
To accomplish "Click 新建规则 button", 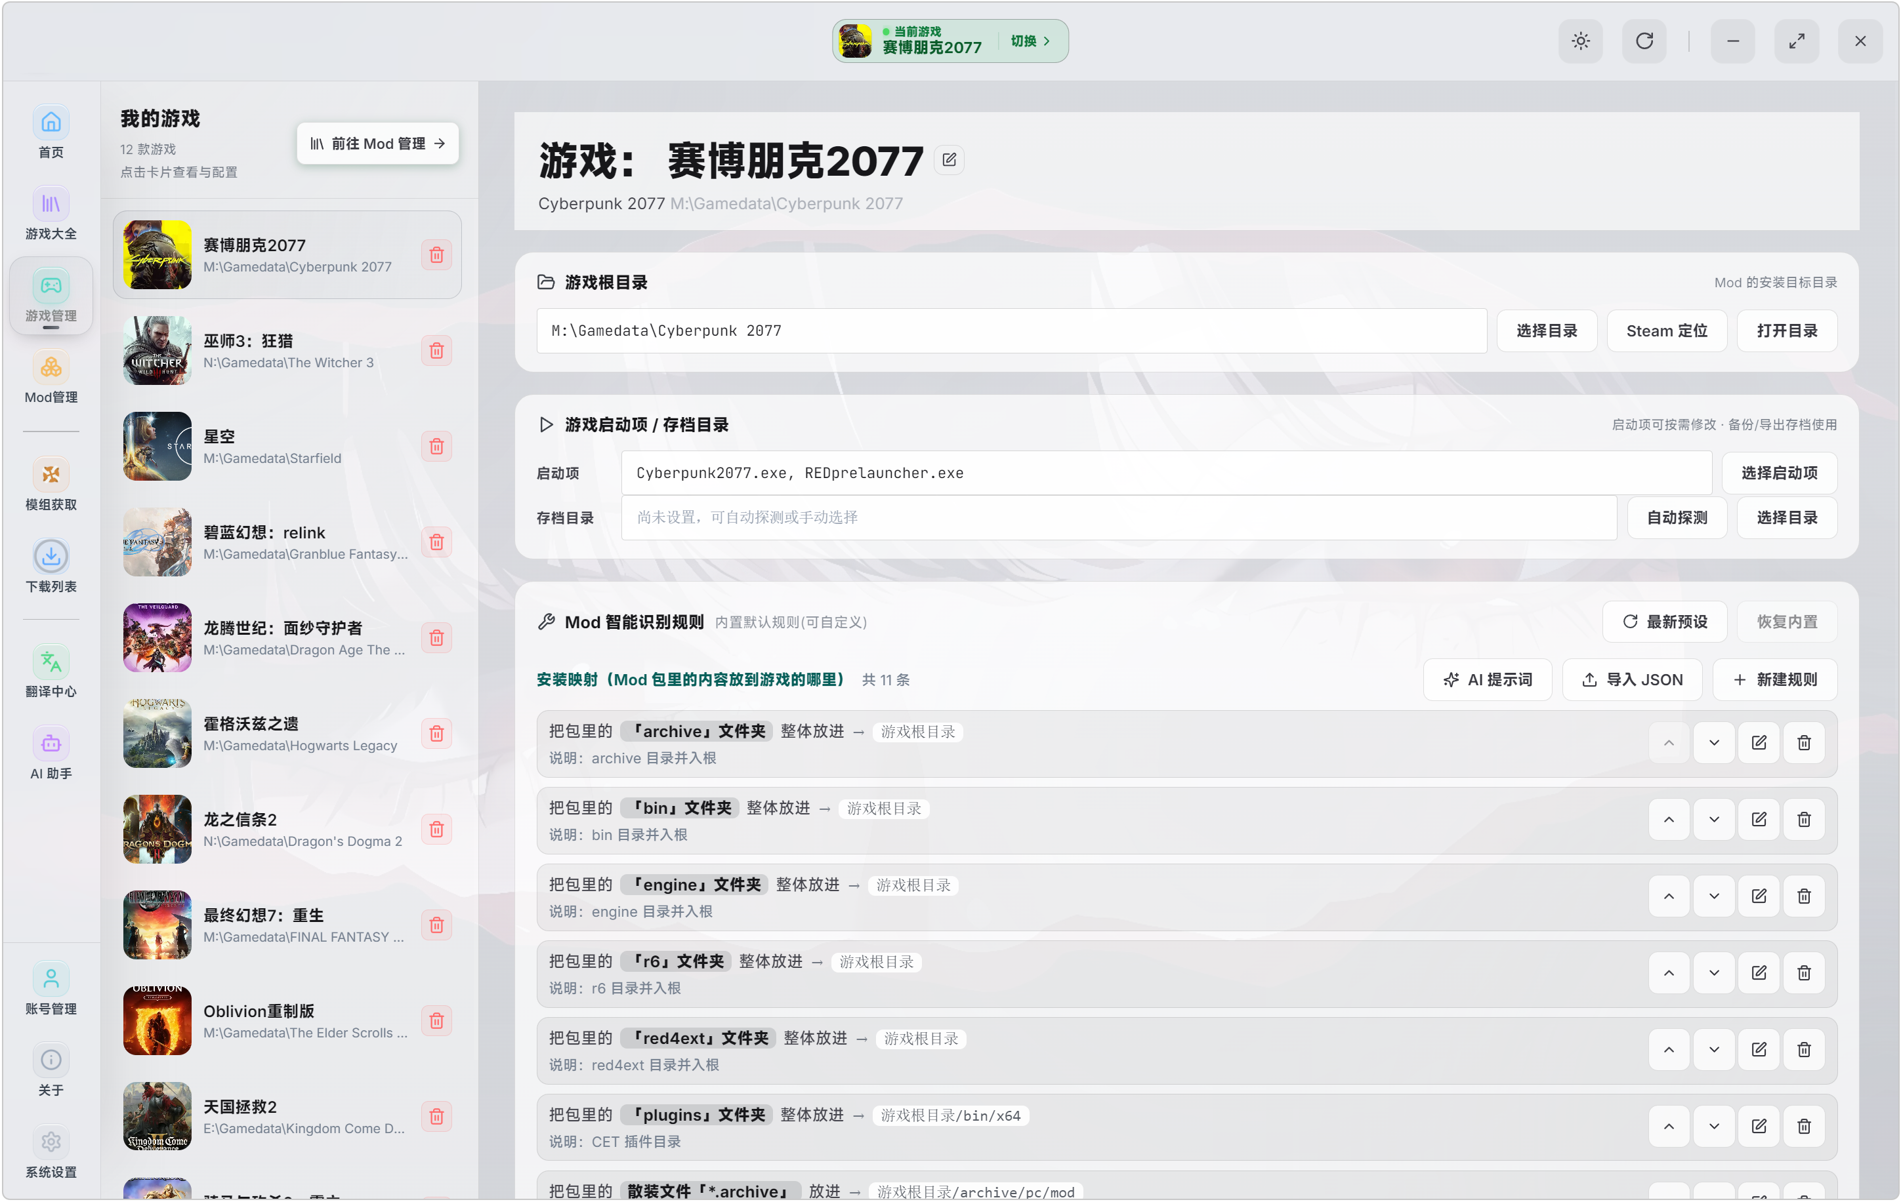I will click(1776, 680).
